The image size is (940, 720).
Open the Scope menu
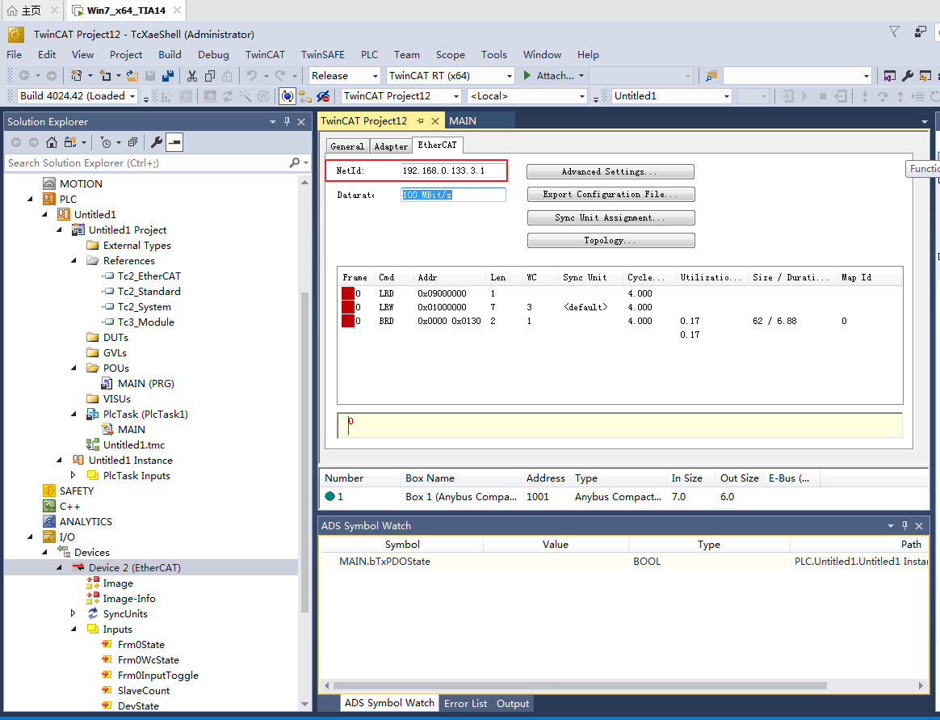[x=451, y=55]
